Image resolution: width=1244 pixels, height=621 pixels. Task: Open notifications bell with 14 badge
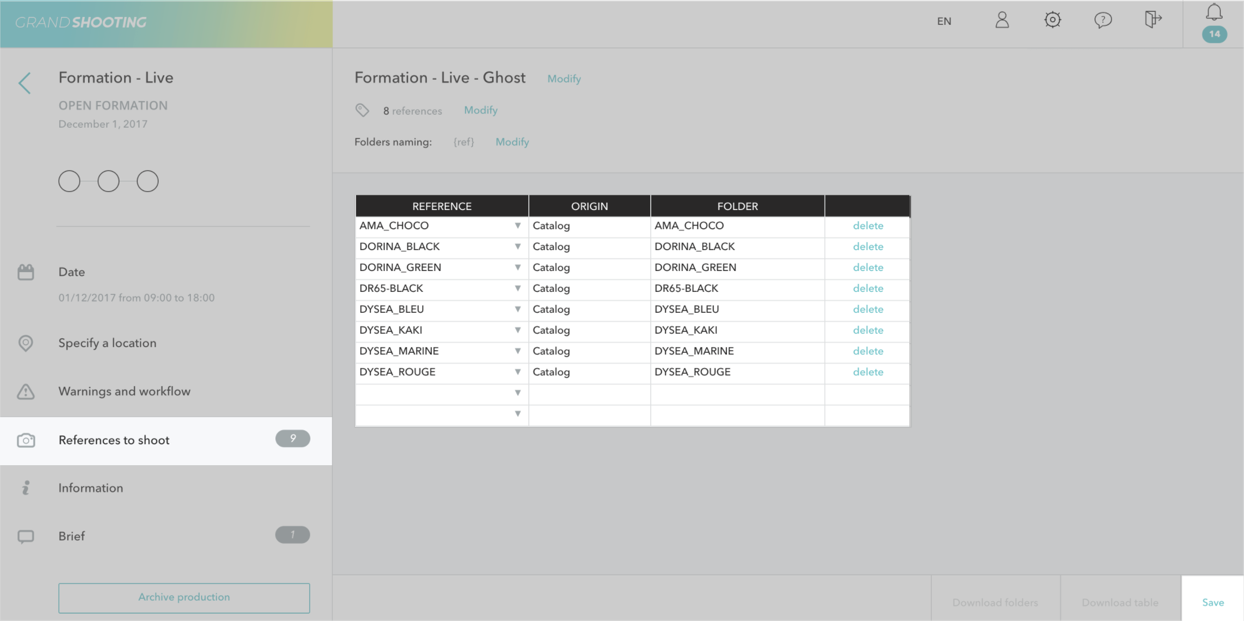pyautogui.click(x=1214, y=14)
